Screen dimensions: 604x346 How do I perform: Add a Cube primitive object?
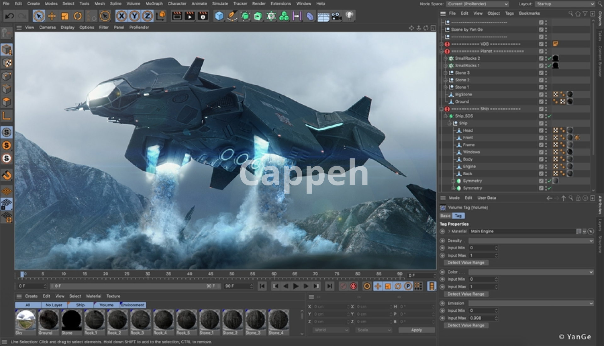(x=219, y=16)
